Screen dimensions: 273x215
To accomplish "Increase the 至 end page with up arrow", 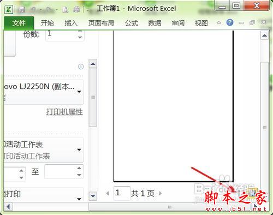I will (x=79, y=168).
